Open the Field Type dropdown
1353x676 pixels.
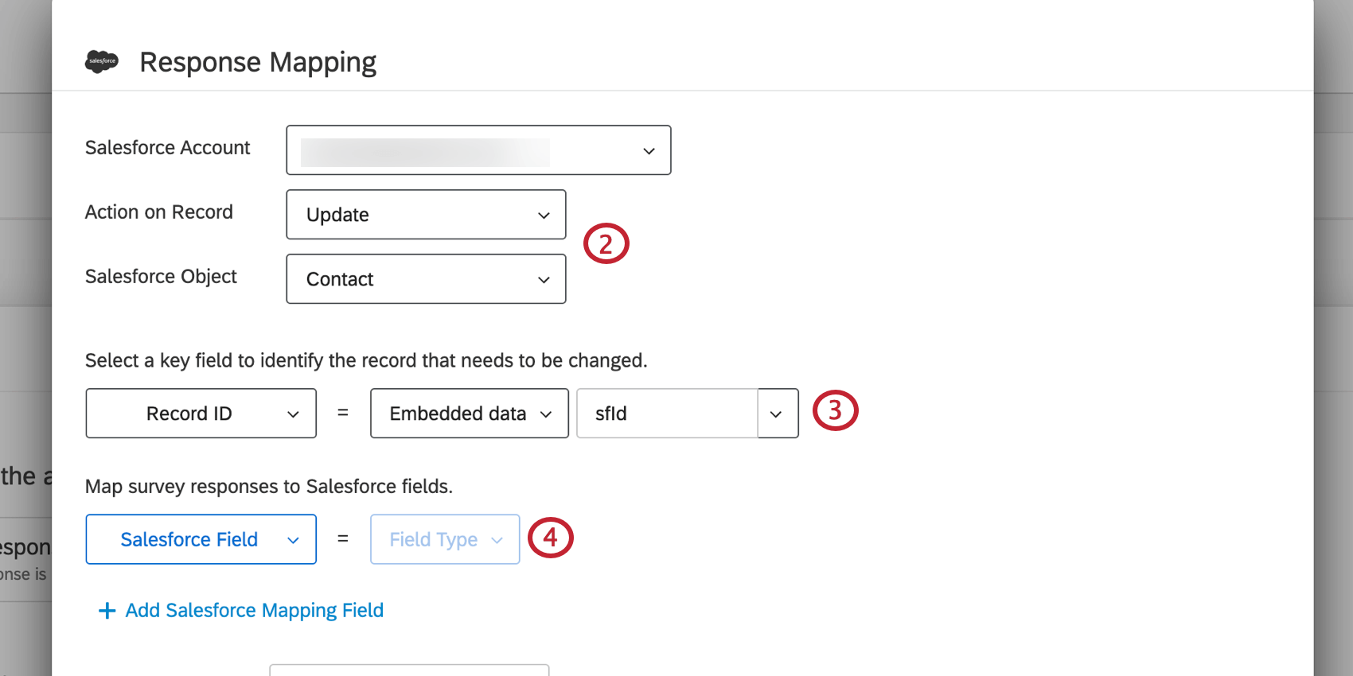pos(445,539)
